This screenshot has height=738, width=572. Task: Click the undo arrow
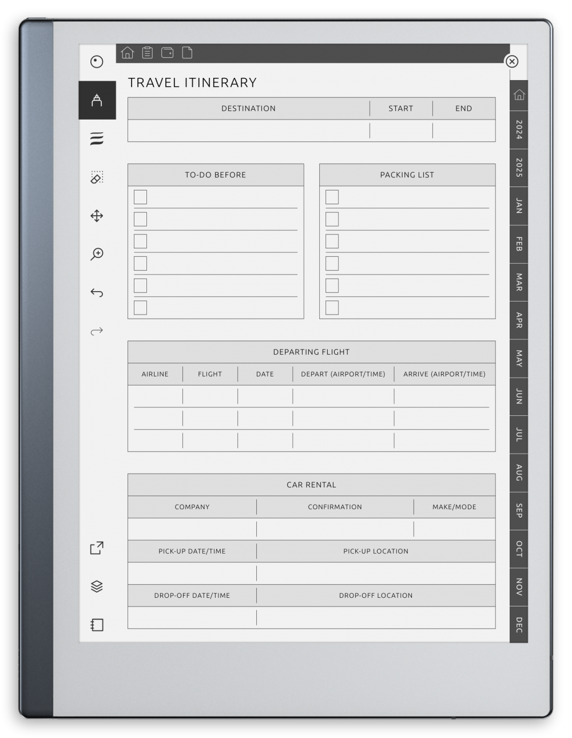[x=97, y=292]
